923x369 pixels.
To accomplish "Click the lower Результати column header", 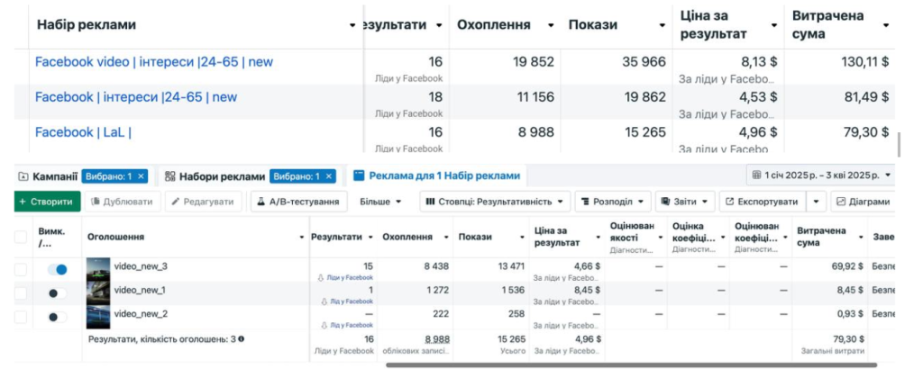I will point(336,237).
